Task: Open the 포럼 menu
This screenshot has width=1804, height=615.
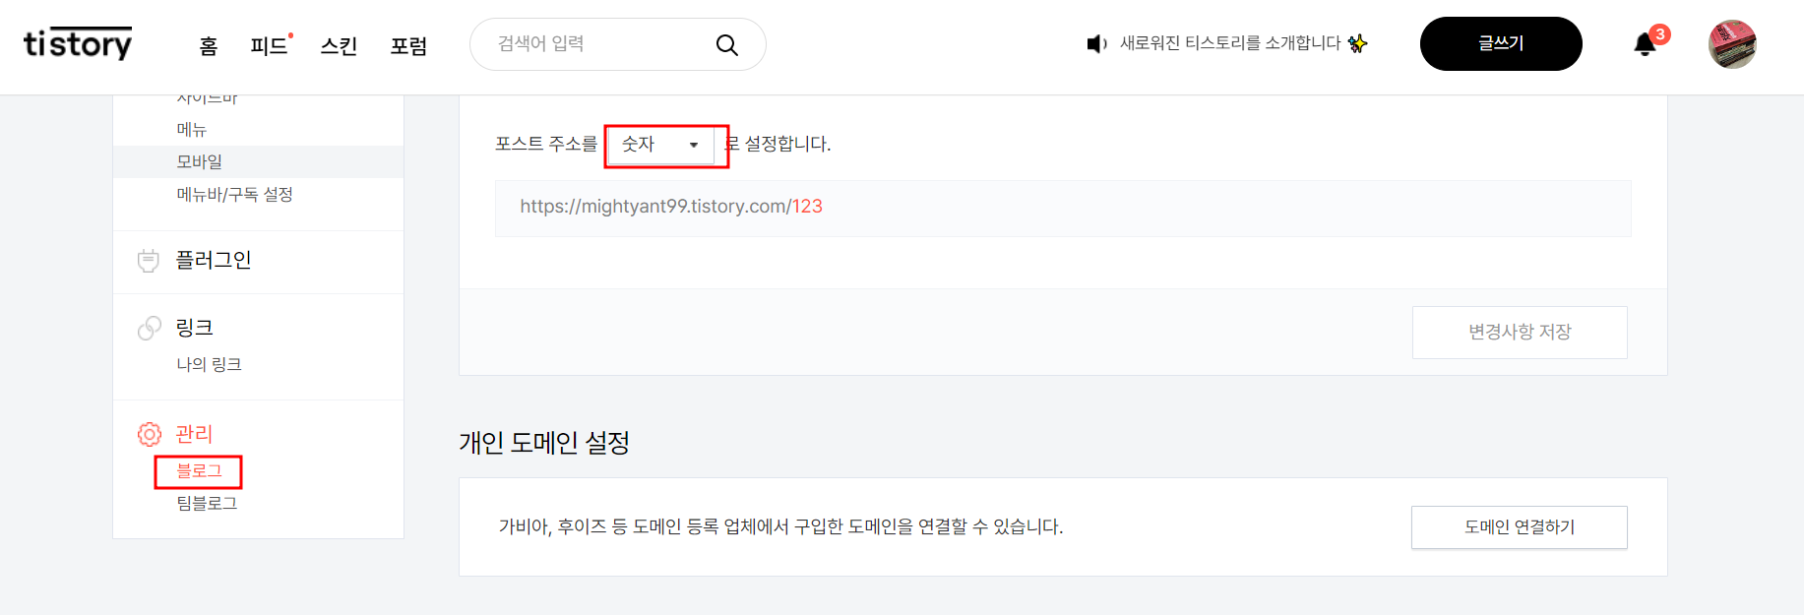Action: click(408, 46)
